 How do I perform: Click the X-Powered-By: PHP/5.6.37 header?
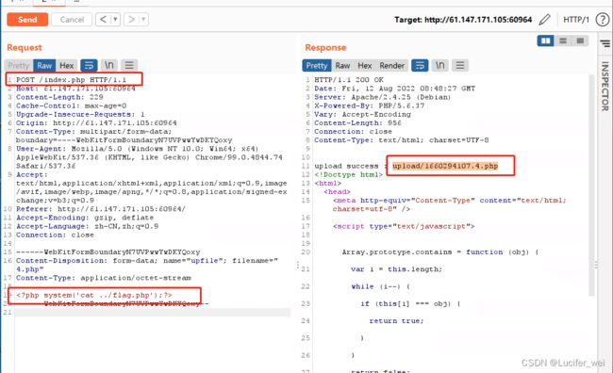(370, 105)
